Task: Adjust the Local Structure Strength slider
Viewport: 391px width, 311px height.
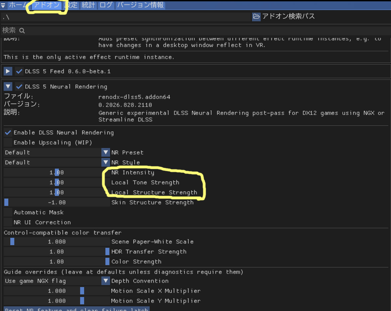Action: [57, 192]
